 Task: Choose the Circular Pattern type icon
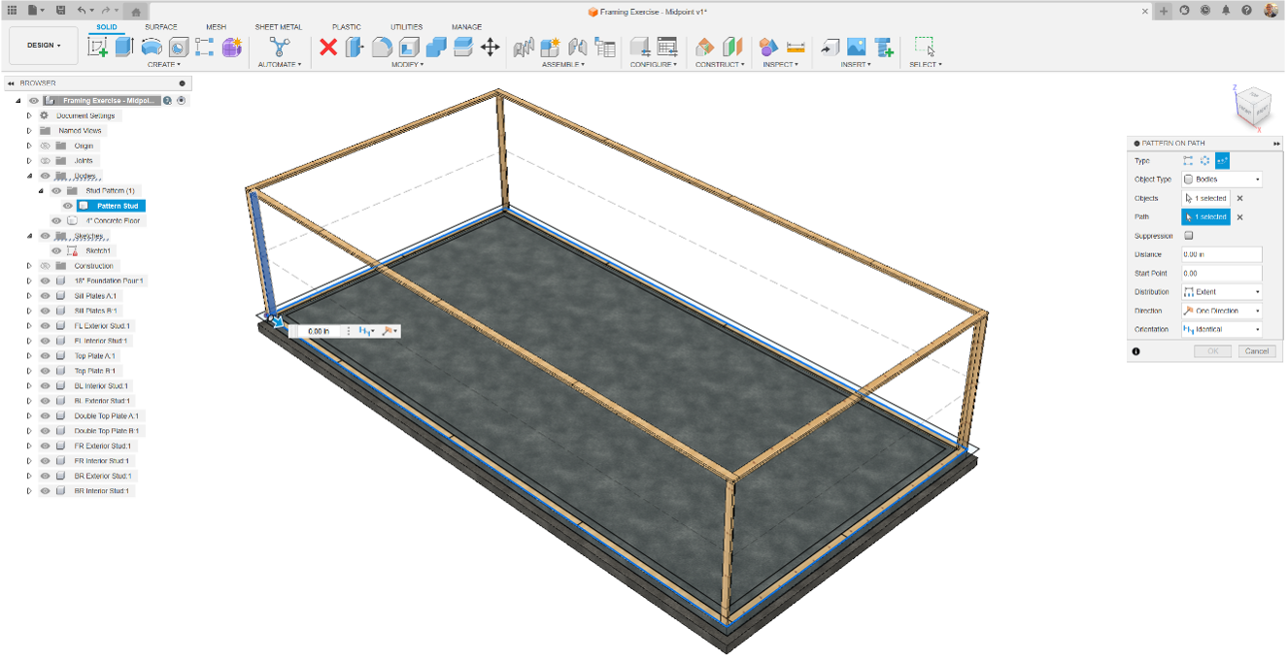click(x=1204, y=161)
